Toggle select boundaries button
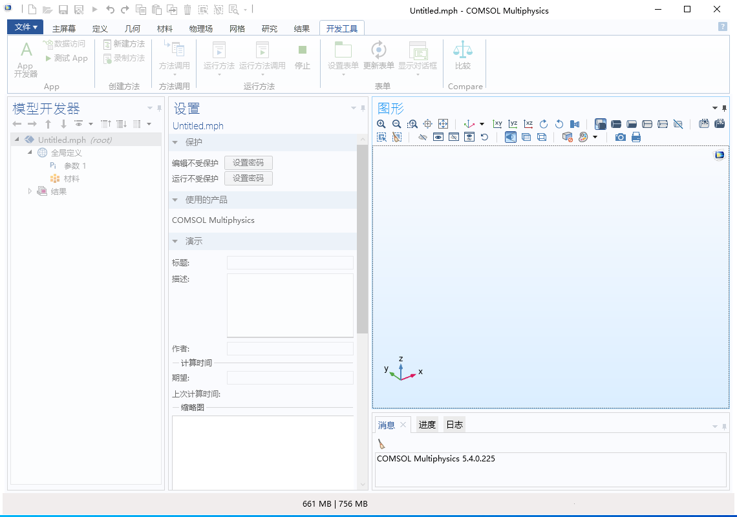 click(632, 123)
